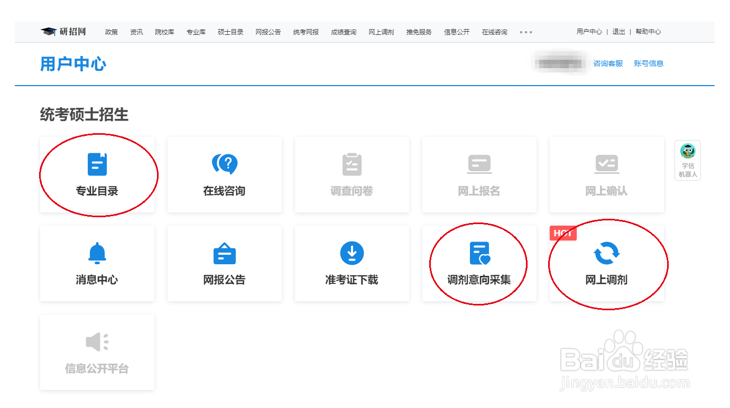Select the 调查问卷 clipboard icon
Screen dimensions: 730x408
(x=352, y=164)
